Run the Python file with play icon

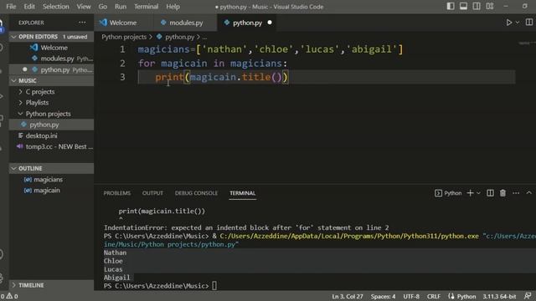coord(509,23)
